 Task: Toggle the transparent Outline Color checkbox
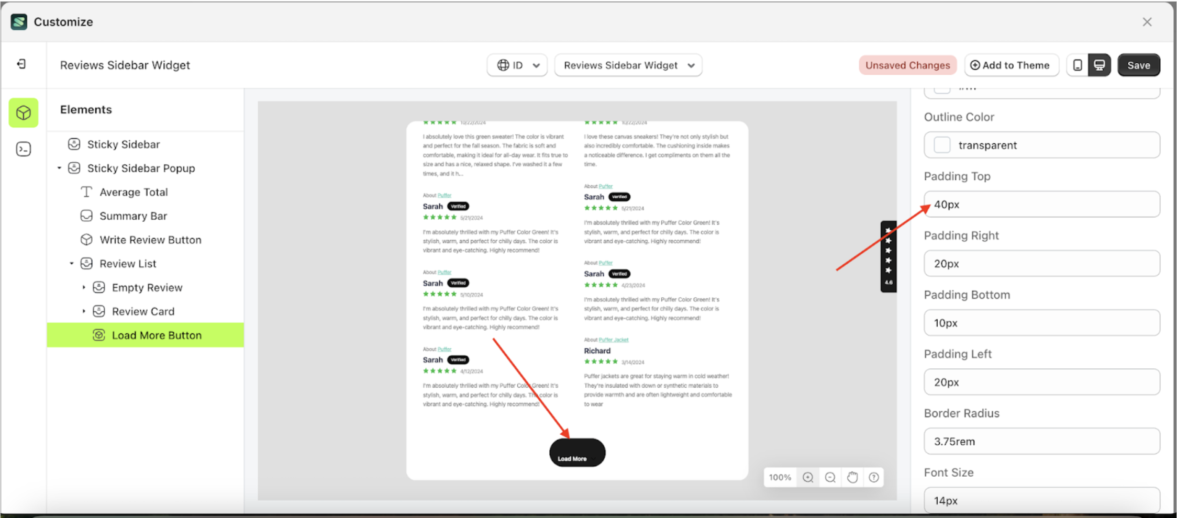click(942, 145)
